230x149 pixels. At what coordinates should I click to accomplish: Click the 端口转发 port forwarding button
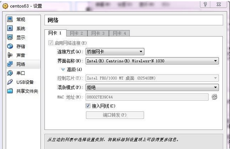click(115, 115)
